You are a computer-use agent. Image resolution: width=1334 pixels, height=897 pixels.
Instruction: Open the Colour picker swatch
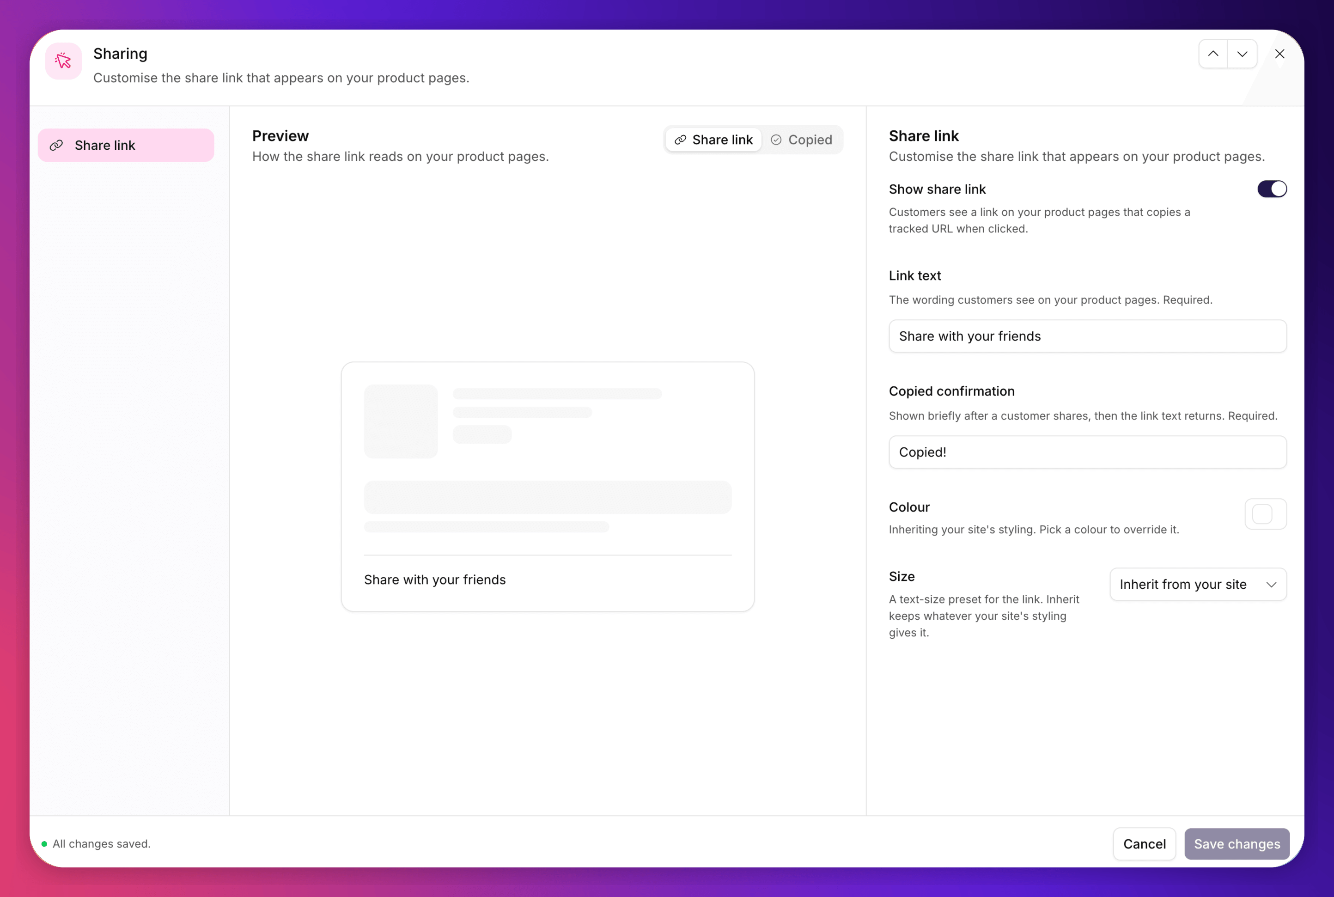point(1265,514)
